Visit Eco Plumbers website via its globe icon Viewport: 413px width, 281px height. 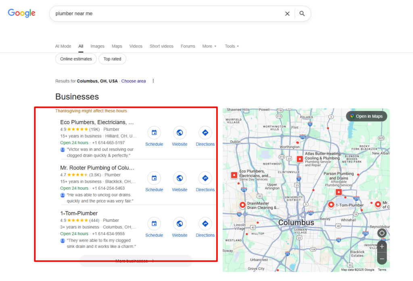point(179,132)
